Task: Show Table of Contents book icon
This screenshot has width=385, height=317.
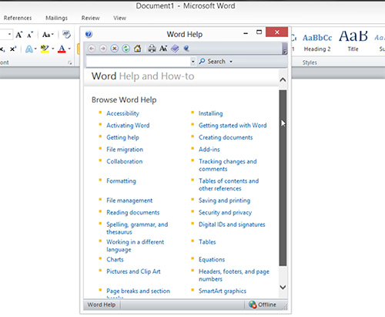Action: [175, 49]
